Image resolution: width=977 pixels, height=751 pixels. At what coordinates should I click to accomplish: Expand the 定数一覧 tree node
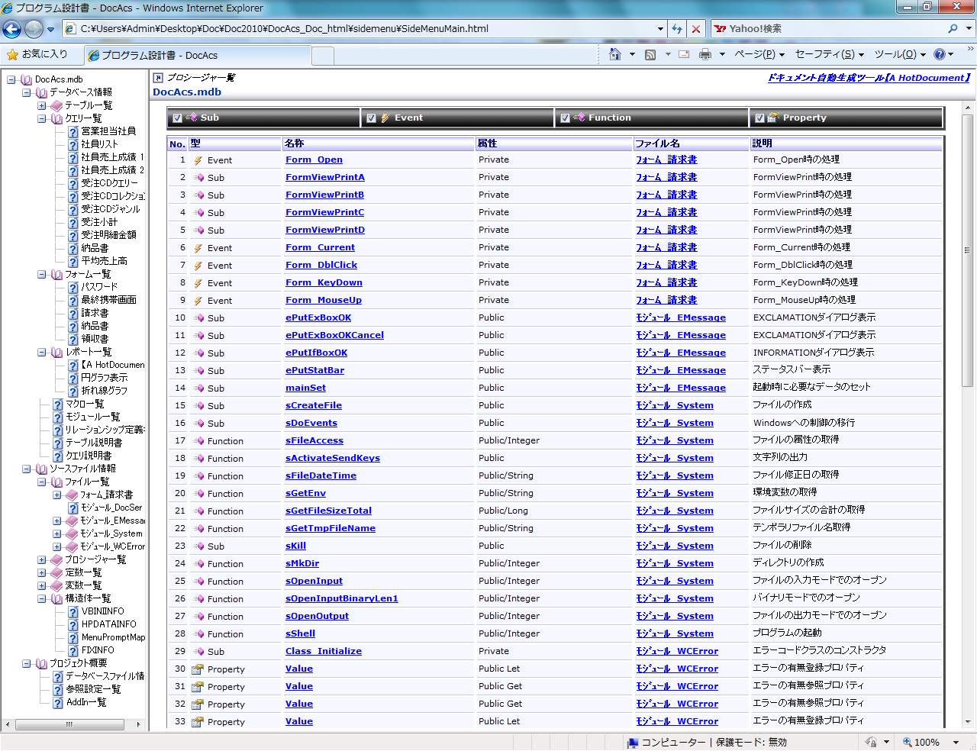(x=42, y=572)
